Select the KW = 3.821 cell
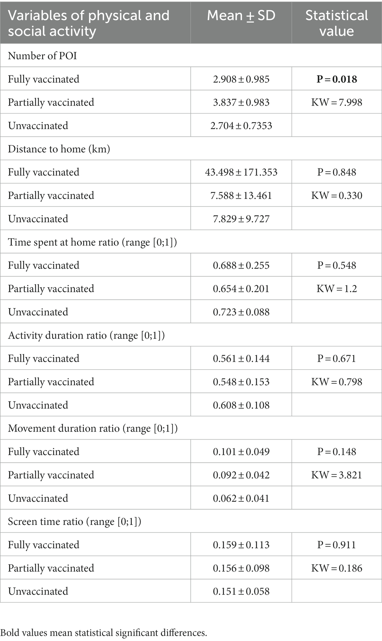The image size is (382, 641). point(337,475)
